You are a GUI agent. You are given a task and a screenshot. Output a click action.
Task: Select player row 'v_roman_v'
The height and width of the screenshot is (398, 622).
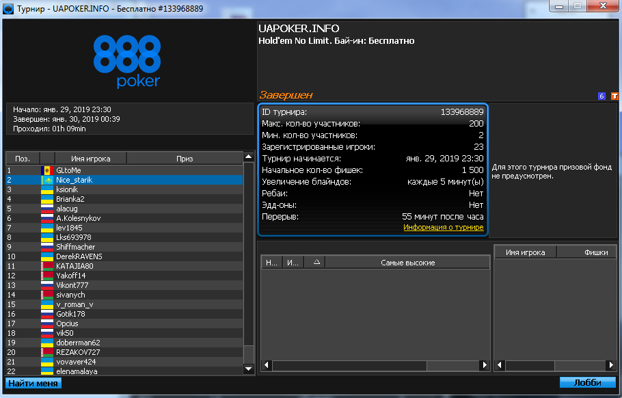pos(124,304)
